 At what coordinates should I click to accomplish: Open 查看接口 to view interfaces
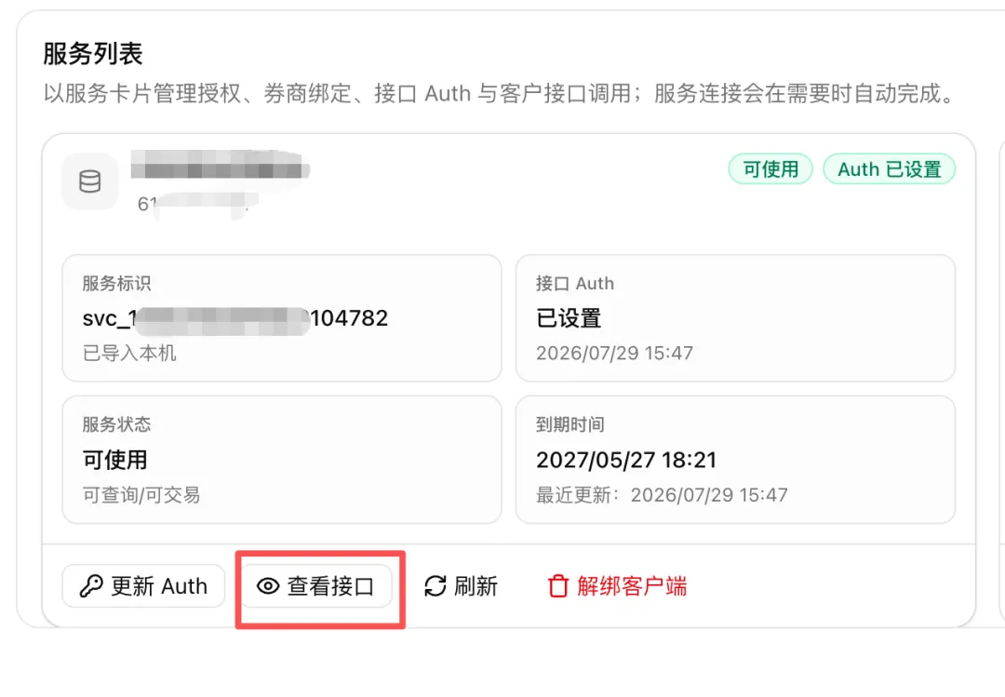click(x=316, y=586)
